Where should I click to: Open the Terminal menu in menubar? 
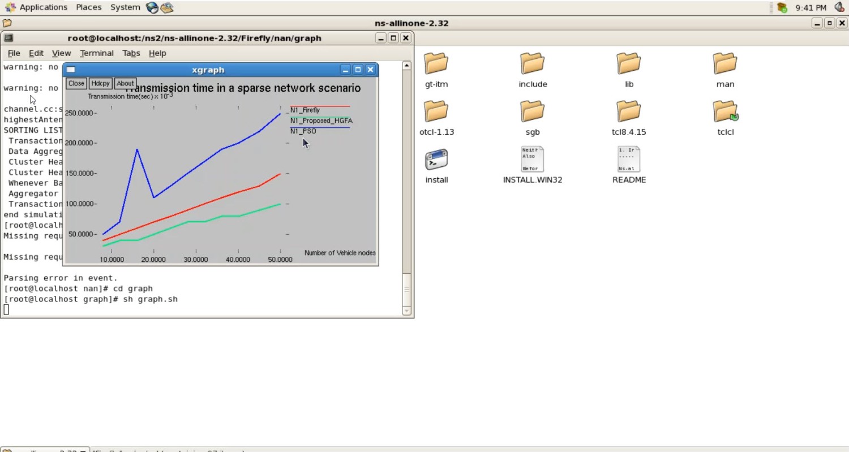coord(97,53)
